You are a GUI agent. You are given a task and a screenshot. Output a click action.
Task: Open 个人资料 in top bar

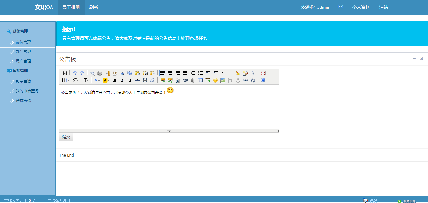coord(361,7)
